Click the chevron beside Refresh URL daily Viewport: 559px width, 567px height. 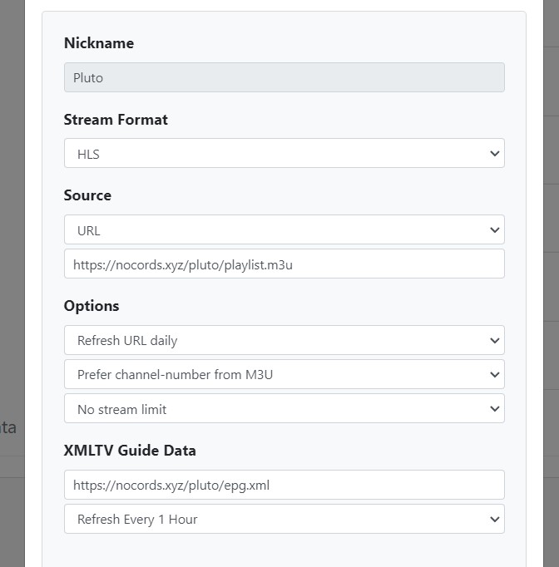[x=494, y=341]
